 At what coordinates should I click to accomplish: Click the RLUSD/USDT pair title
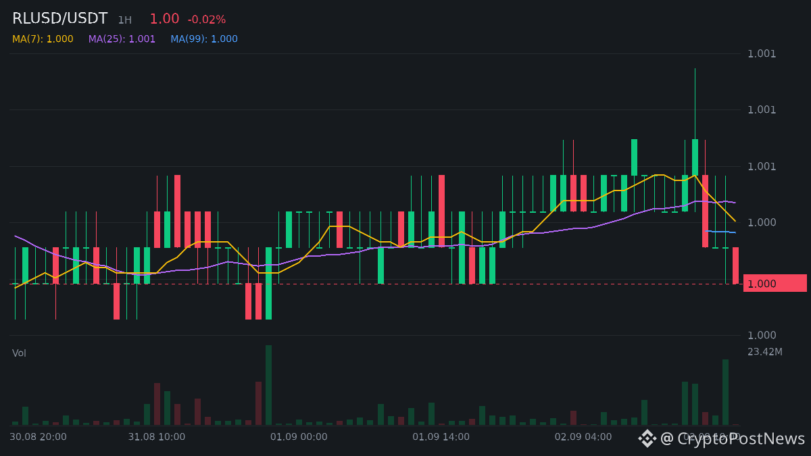pyautogui.click(x=59, y=19)
